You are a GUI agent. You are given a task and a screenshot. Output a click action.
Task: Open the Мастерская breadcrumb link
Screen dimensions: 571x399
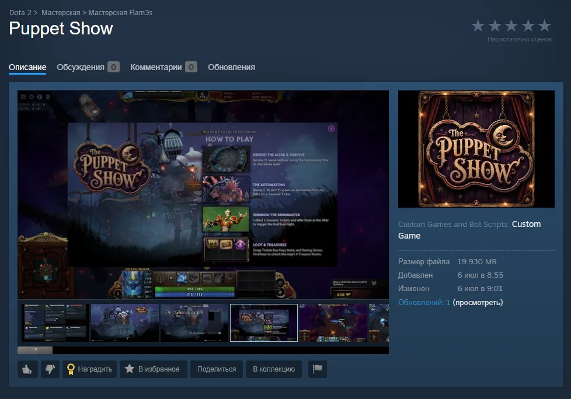coord(61,13)
